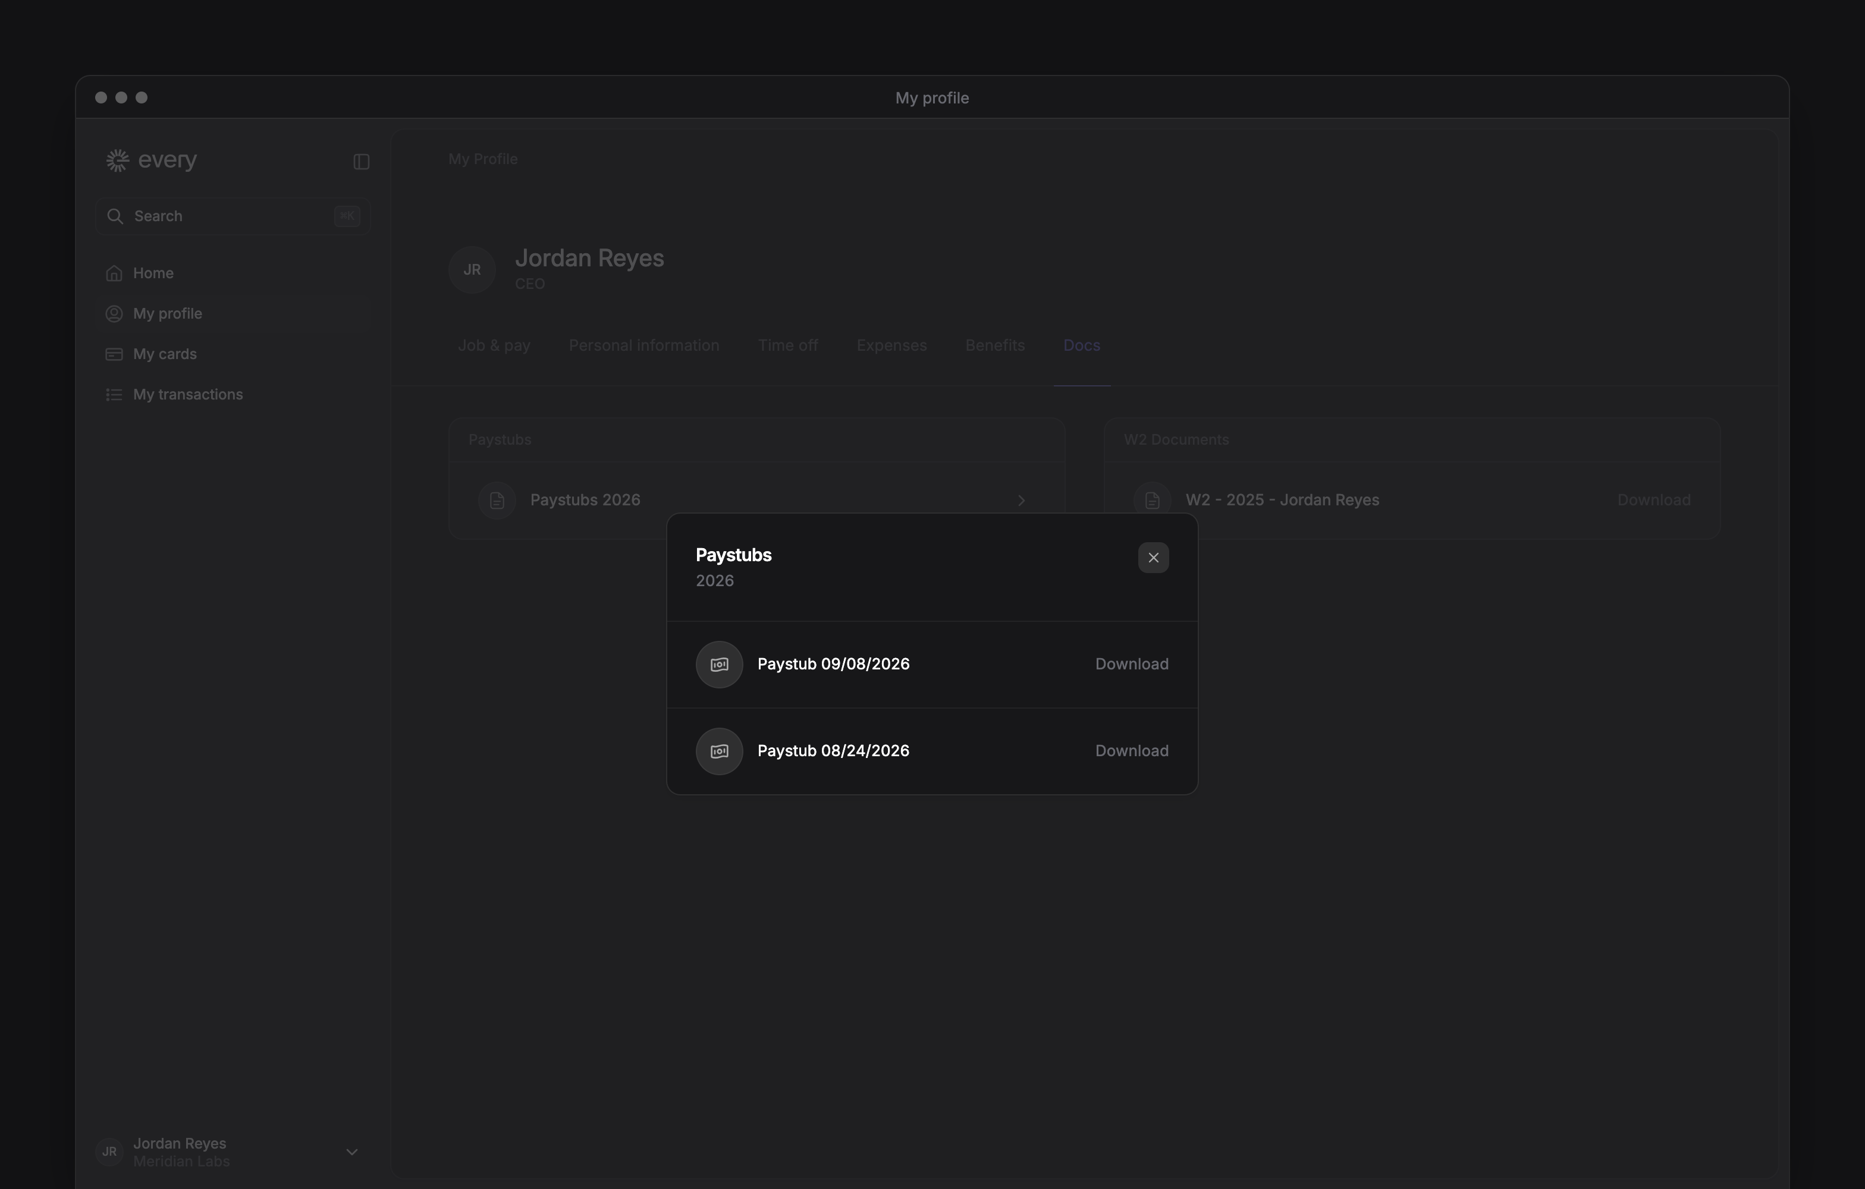
Task: Close the Paystubs 2026 dialog
Action: pos(1153,558)
